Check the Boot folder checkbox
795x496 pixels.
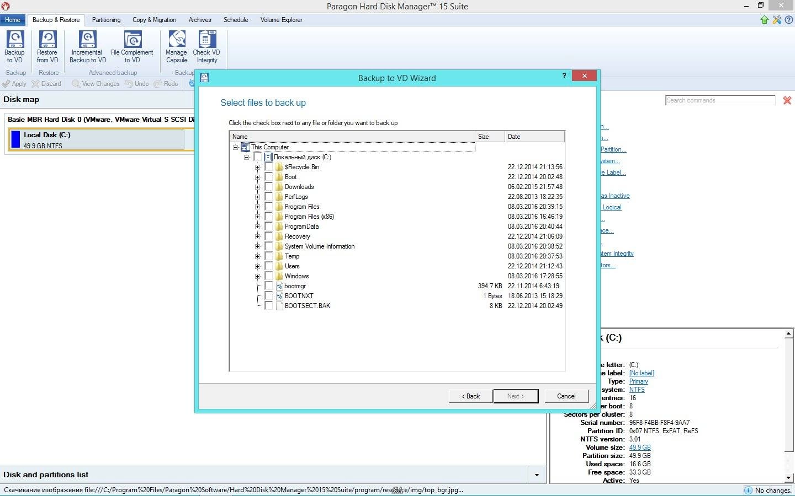click(269, 177)
